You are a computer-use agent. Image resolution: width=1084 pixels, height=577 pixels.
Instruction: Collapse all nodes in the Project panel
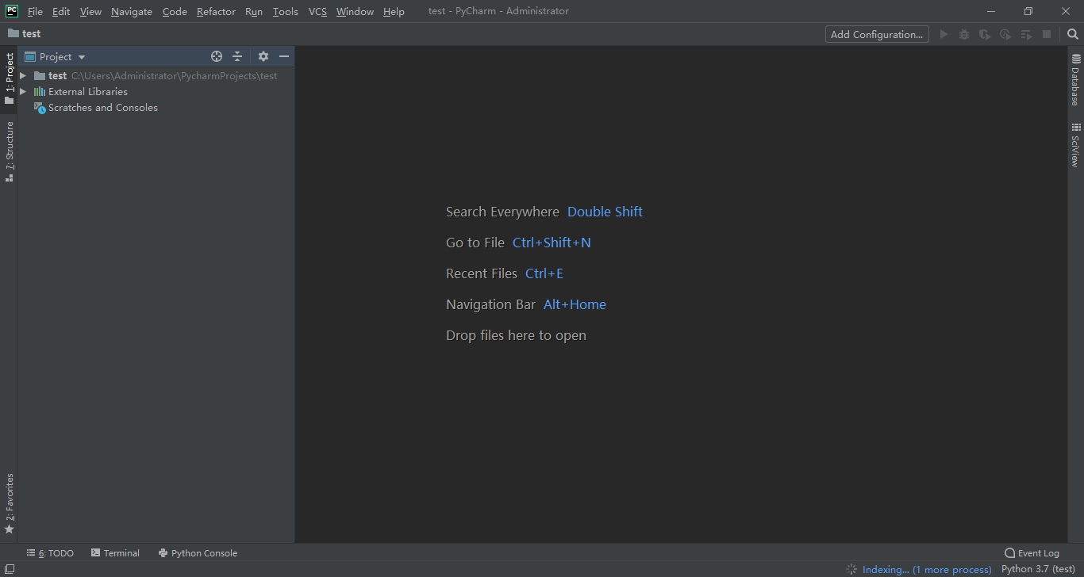point(237,56)
